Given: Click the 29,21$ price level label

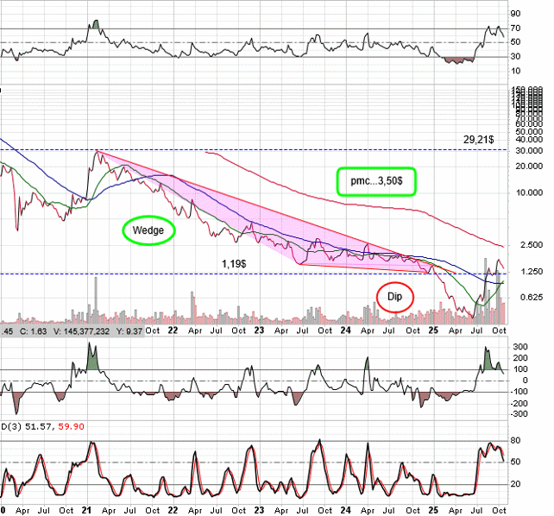Looking at the screenshot, I should pyautogui.click(x=479, y=138).
